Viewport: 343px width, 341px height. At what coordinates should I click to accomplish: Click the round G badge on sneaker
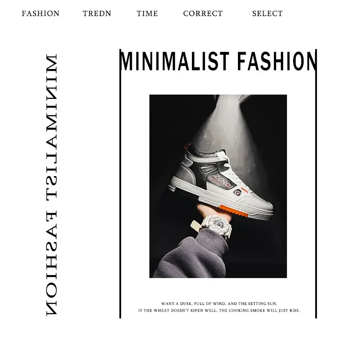point(237,192)
